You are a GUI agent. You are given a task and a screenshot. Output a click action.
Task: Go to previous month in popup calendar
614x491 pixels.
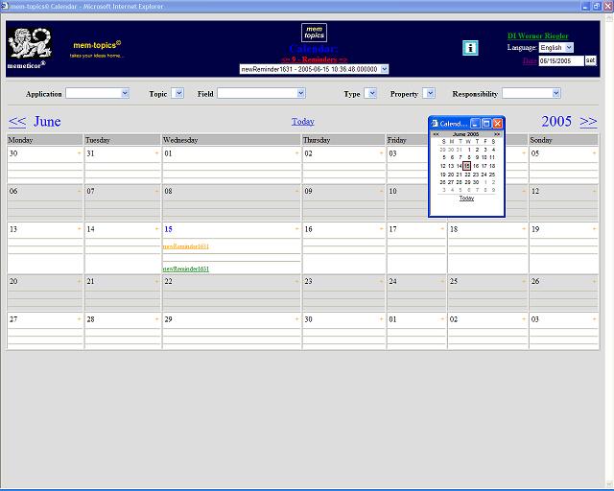tap(437, 134)
